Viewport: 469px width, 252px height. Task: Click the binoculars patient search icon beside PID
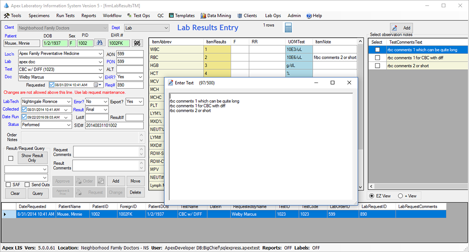coord(99,43)
